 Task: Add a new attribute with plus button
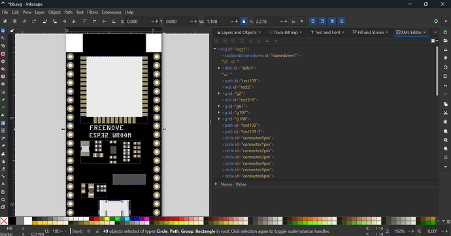(216, 184)
